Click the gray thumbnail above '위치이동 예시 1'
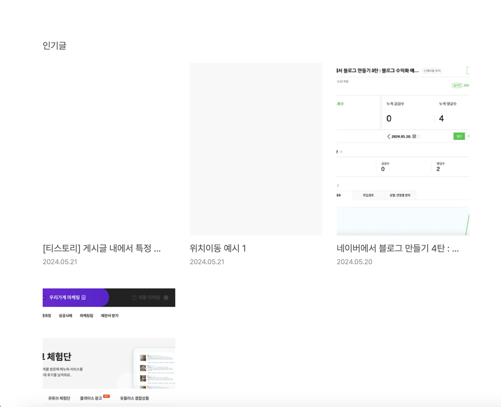Image resolution: width=501 pixels, height=407 pixels. 256,149
